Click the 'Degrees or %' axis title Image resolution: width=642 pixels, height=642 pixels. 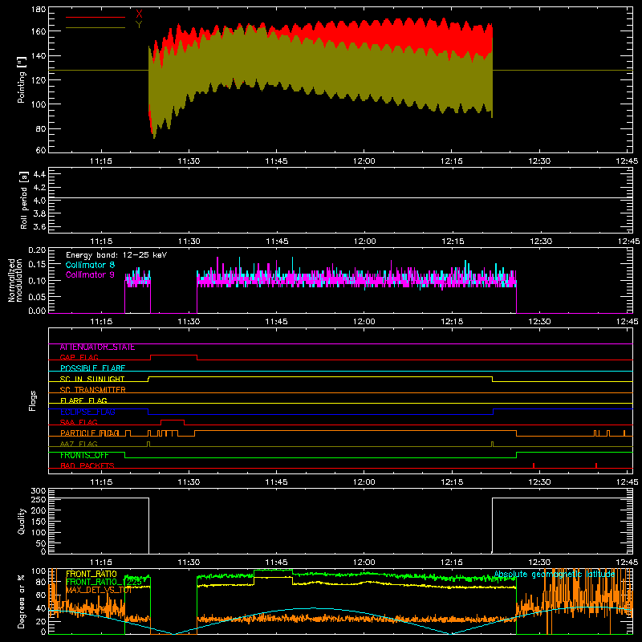point(22,601)
